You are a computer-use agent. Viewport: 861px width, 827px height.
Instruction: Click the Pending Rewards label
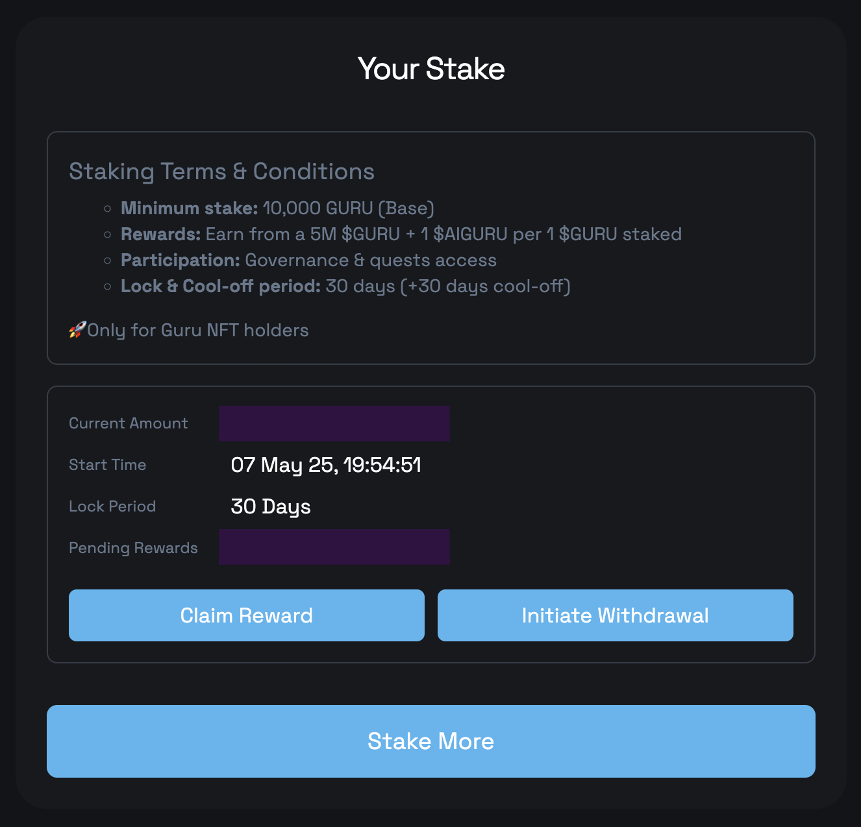click(x=133, y=548)
